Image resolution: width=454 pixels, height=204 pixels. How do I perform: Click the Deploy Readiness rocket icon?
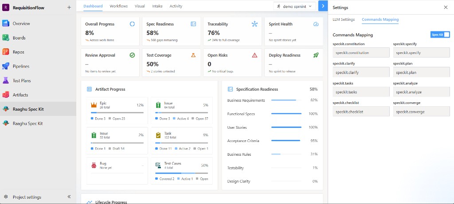point(316,55)
